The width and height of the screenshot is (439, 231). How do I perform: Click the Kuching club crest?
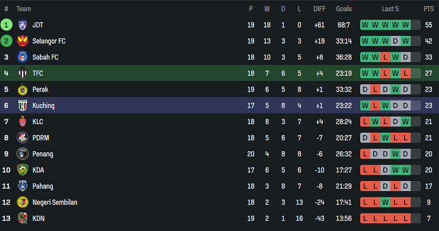pyautogui.click(x=23, y=106)
